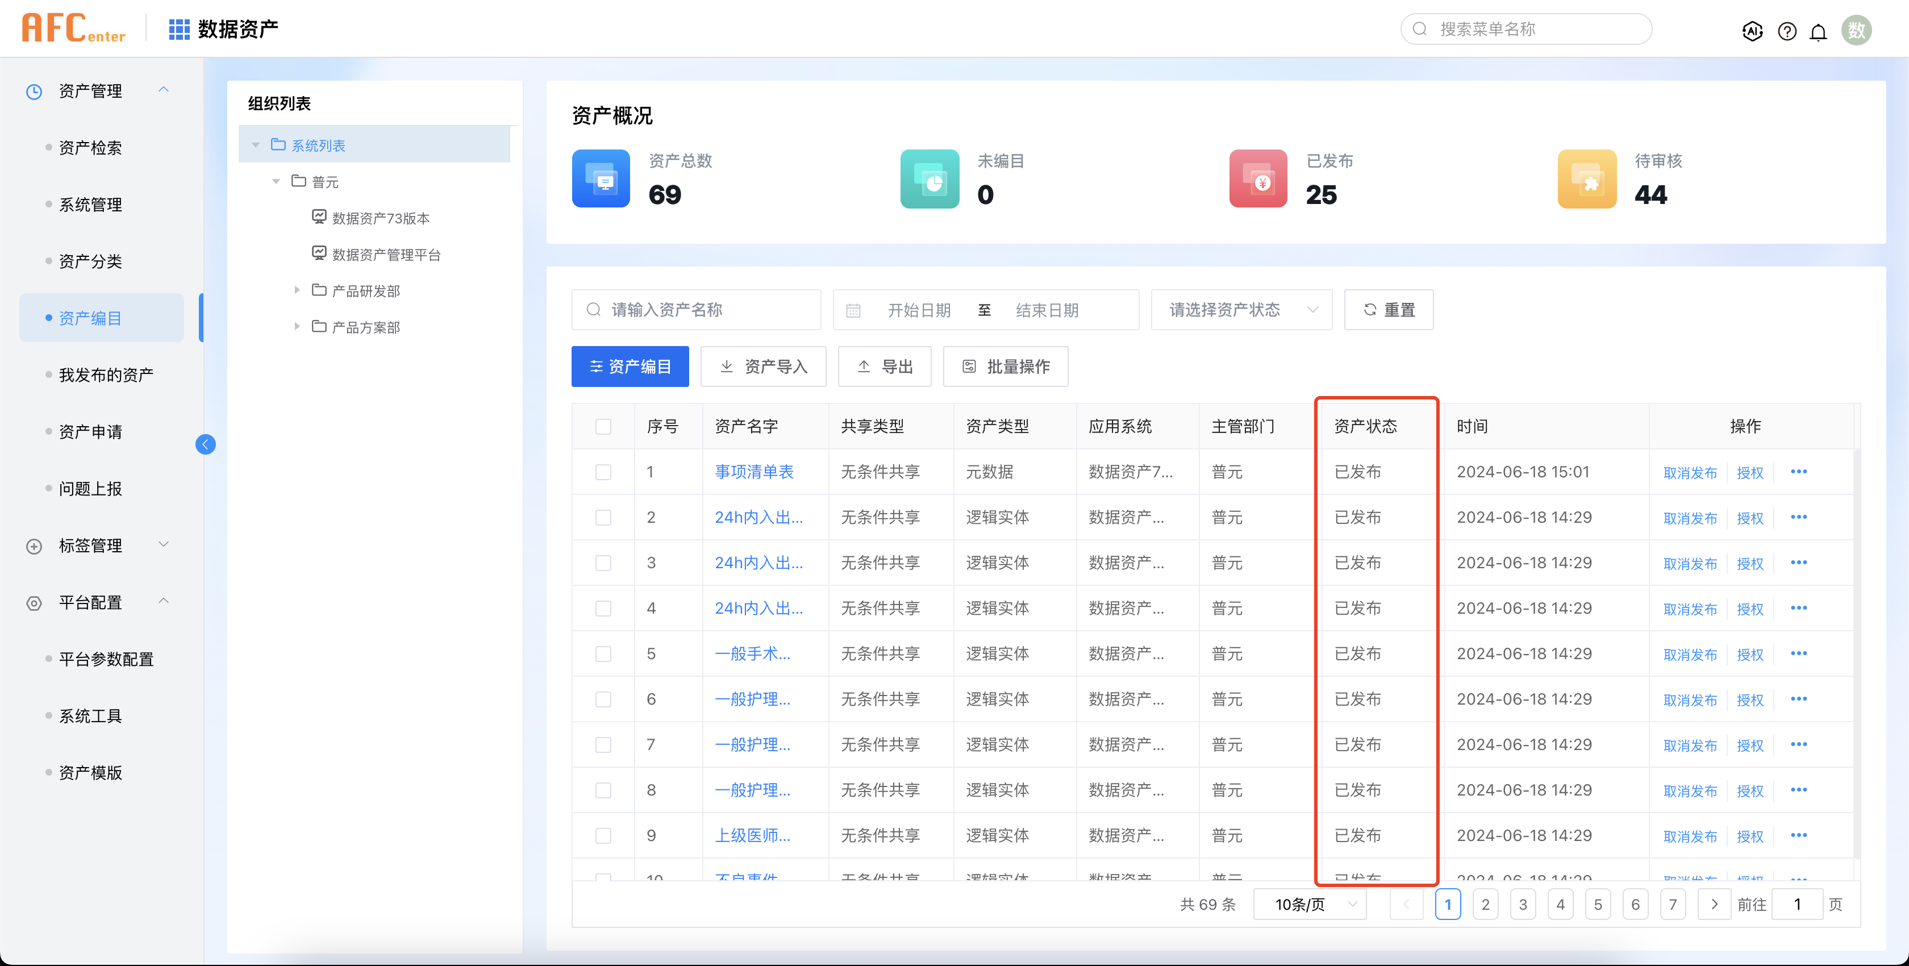The image size is (1909, 966).
Task: Click the 开始日期 date field
Action: [x=919, y=310]
